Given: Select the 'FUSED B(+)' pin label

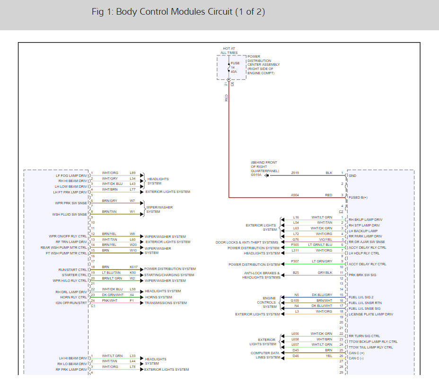Looking at the screenshot, I should 358,198.
